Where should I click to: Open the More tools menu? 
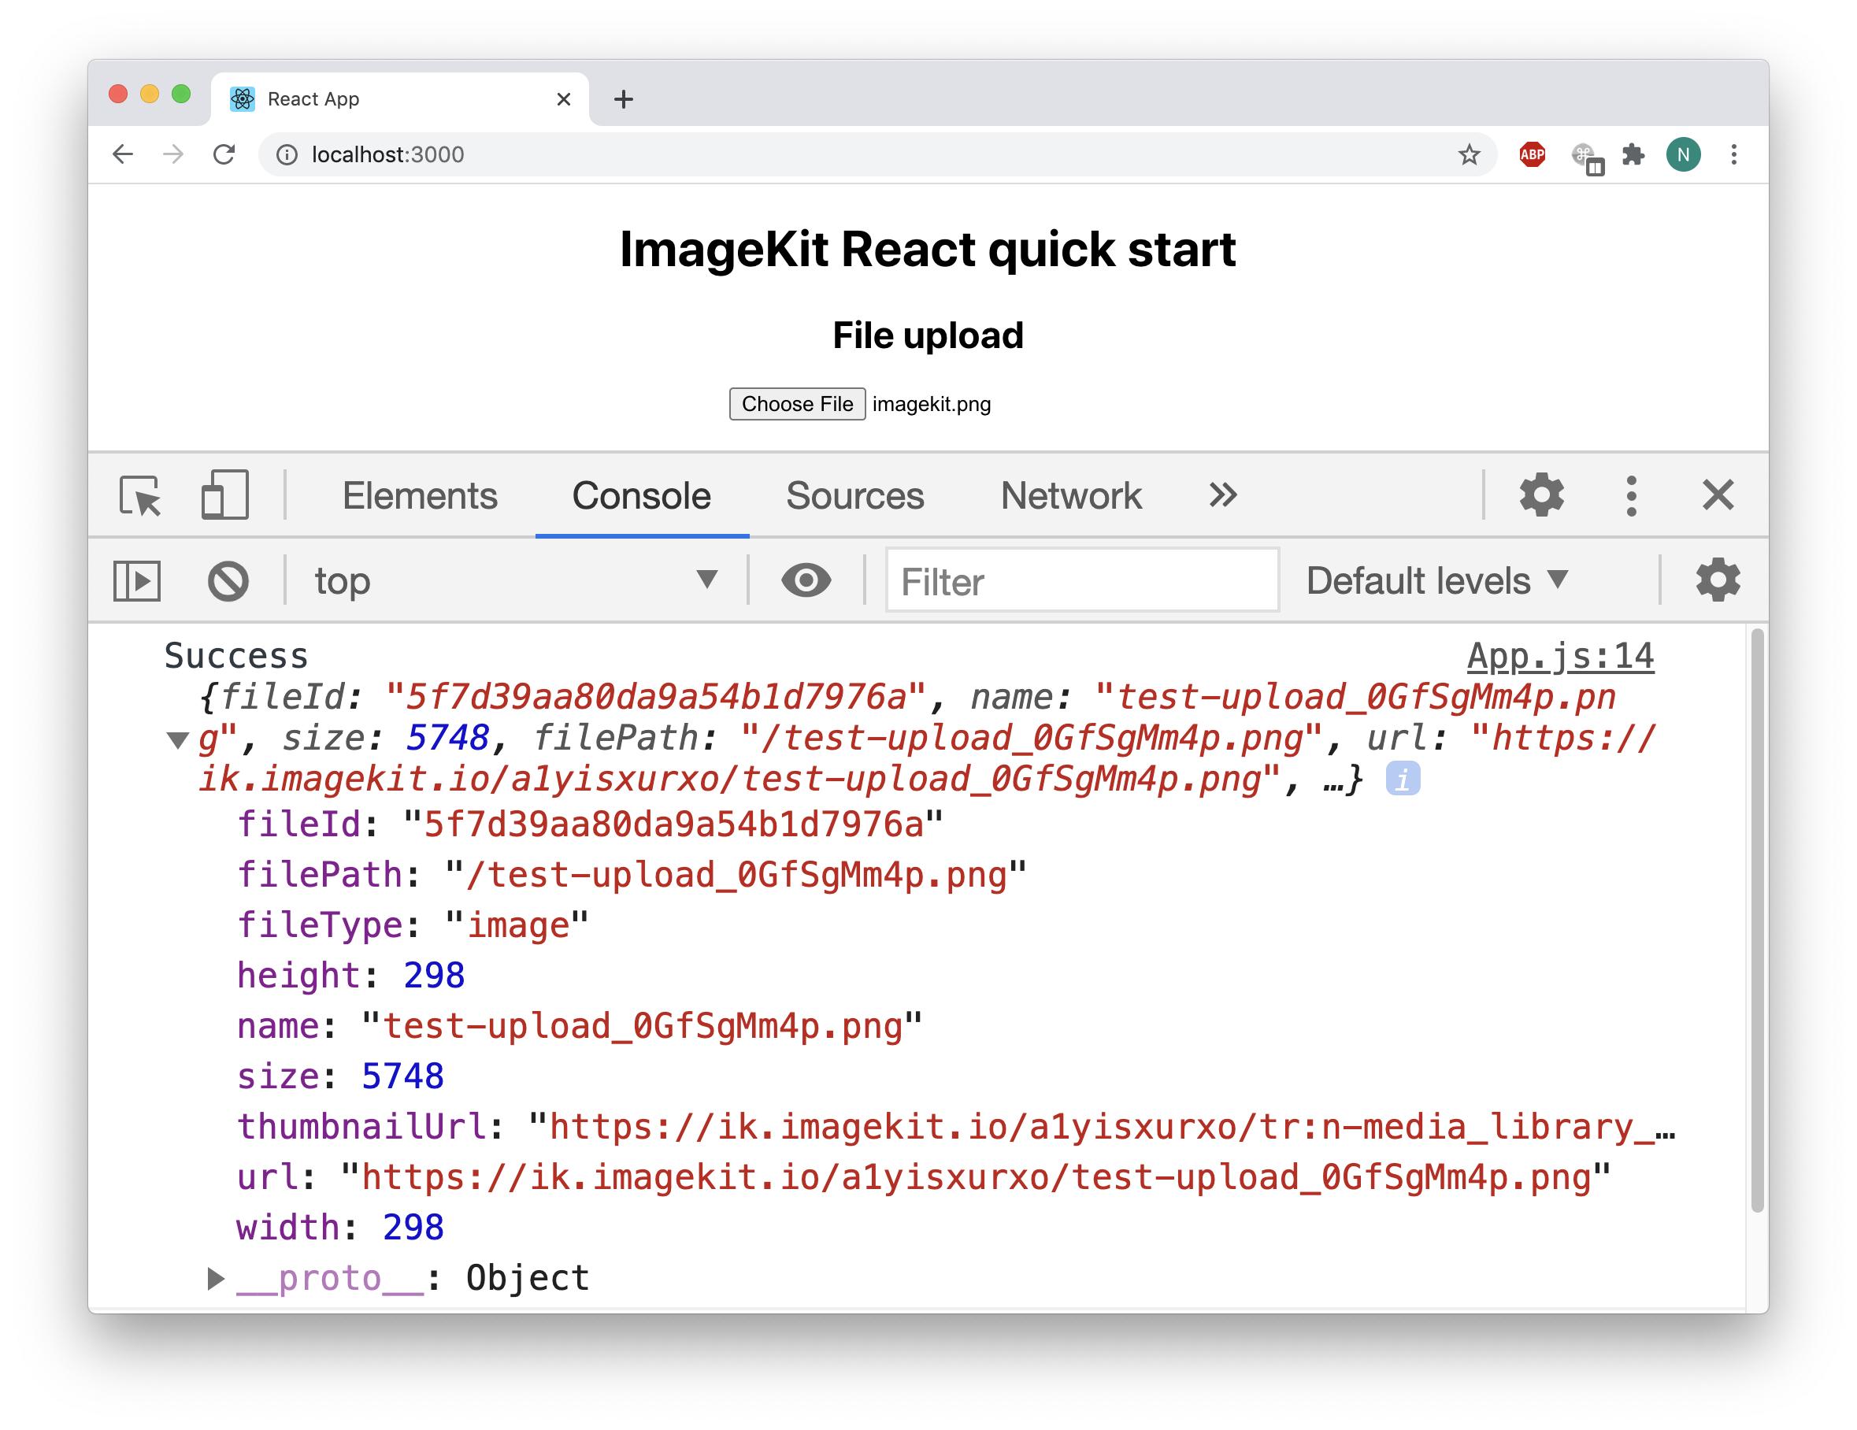1627,497
